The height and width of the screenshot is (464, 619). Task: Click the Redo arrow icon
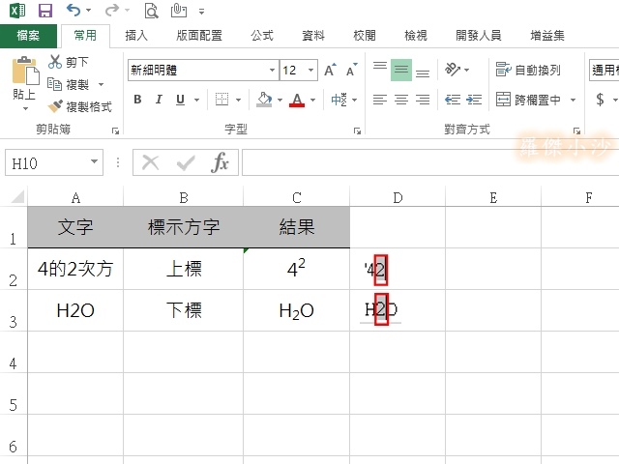(x=112, y=11)
